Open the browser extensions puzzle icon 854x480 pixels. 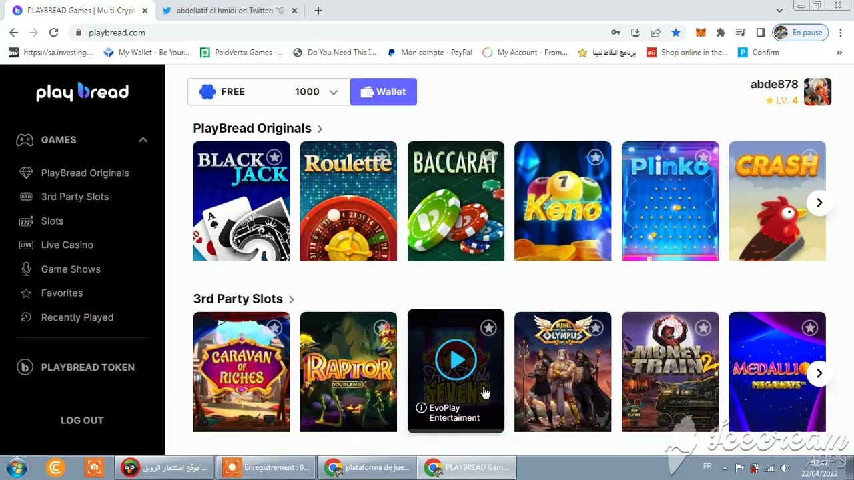(x=721, y=33)
